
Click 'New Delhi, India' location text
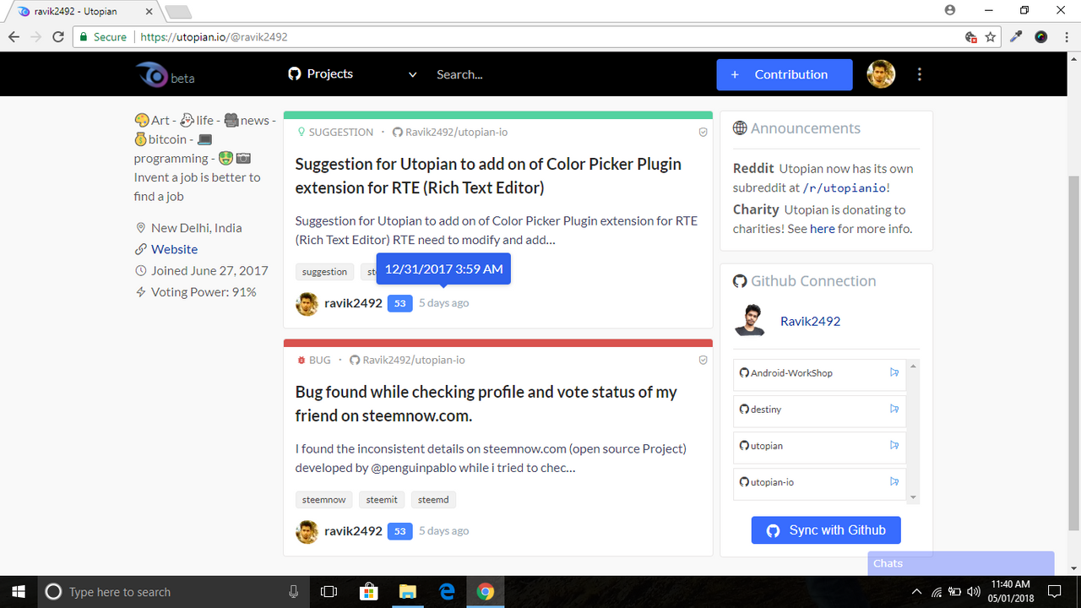(x=196, y=228)
